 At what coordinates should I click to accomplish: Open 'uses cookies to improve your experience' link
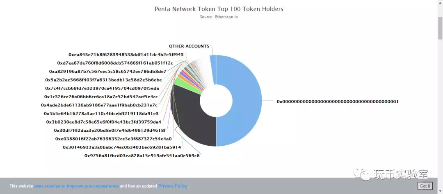tap(76, 186)
